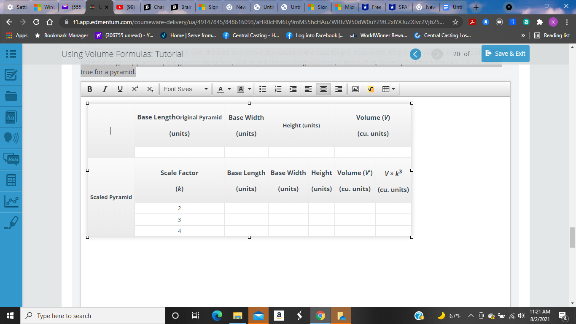Click Save & Exit button

(x=506, y=54)
